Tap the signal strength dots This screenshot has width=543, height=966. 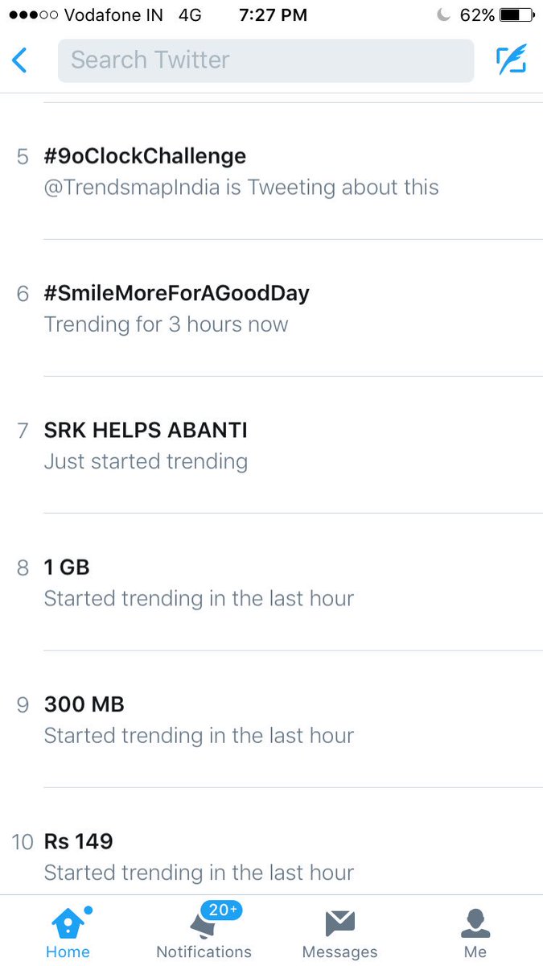point(32,15)
